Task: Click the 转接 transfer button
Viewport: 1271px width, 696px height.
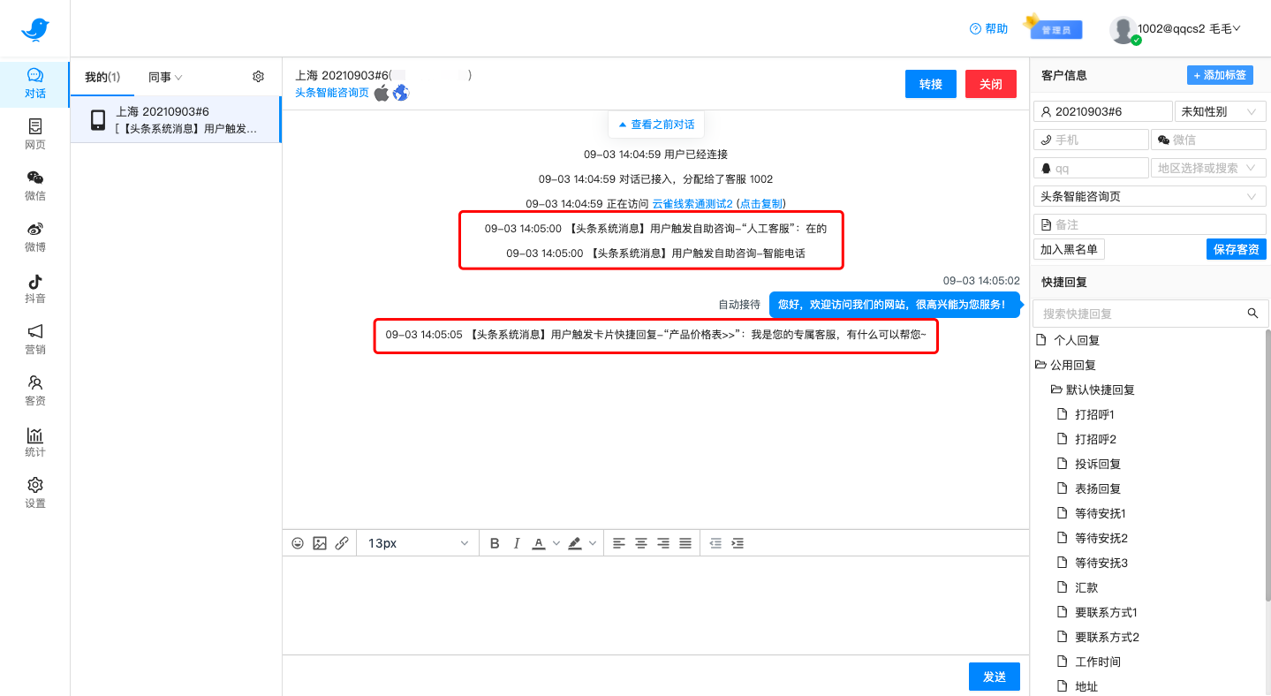Action: coord(930,84)
